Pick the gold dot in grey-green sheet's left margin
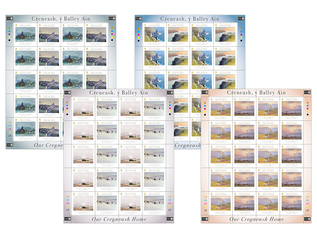Image resolution: width=317 pixels, height=238 pixels. 9,29
